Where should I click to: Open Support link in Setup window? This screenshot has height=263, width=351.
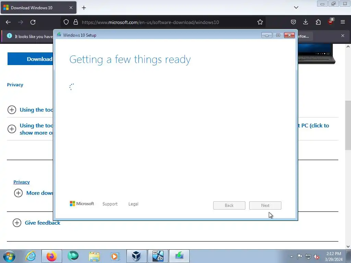pyautogui.click(x=110, y=204)
